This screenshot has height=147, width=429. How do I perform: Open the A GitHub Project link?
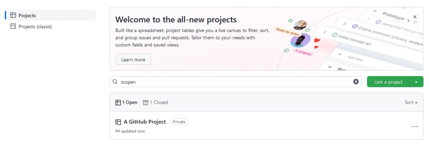(x=145, y=122)
